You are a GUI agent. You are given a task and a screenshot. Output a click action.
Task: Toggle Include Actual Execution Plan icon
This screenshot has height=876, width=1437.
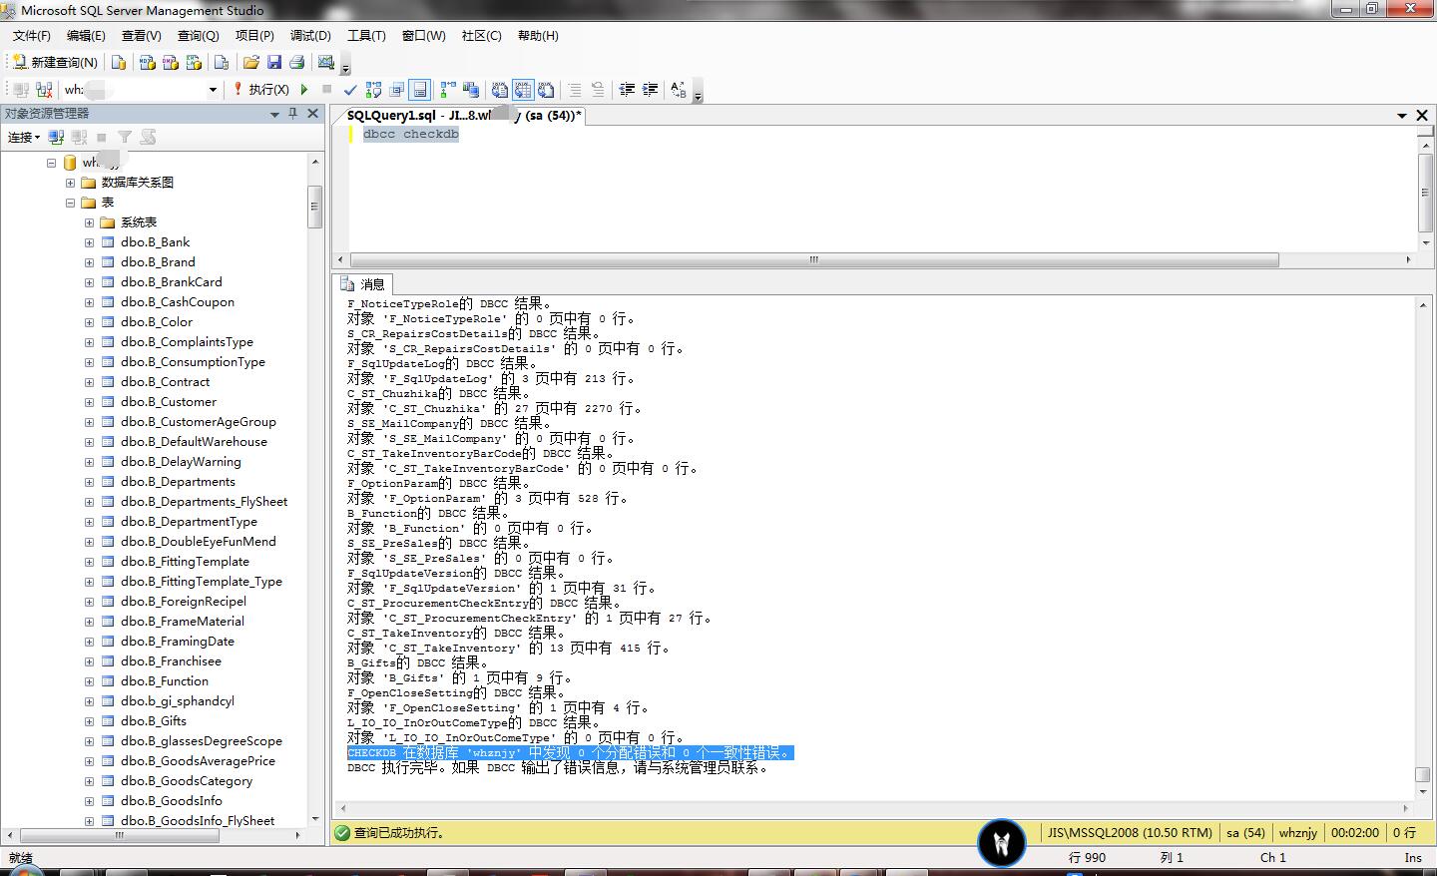tap(448, 90)
